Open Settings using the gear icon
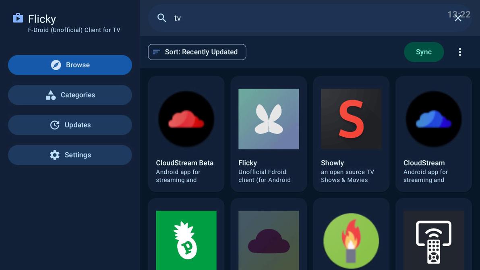480x270 pixels. point(55,155)
